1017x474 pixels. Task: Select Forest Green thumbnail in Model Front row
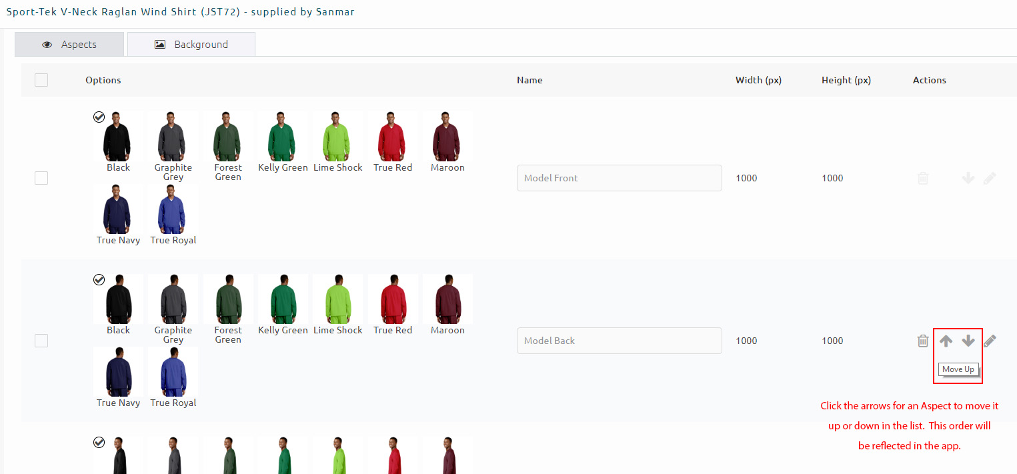[x=228, y=137]
